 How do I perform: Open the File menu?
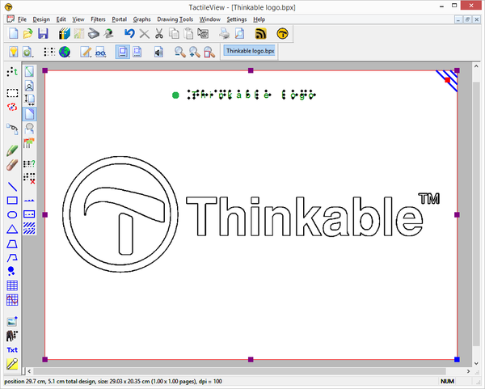point(22,19)
